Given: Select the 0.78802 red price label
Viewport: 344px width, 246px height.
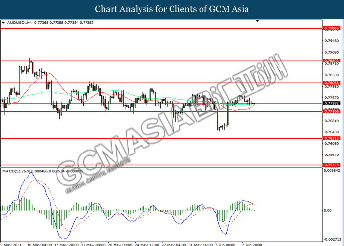Looking at the screenshot, I should (x=332, y=61).
